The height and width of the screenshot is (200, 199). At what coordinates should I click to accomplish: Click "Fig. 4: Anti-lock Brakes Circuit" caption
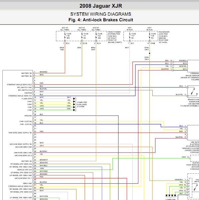[x=101, y=20]
